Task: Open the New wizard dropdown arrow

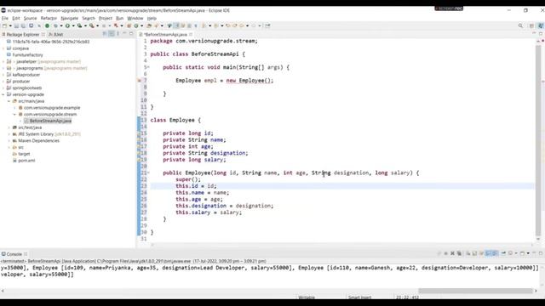Action: click(x=10, y=25)
